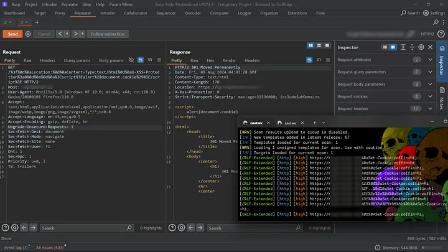The height and width of the screenshot is (252, 448).
Task: Add new terminal tab plus icon
Action: coord(315,123)
